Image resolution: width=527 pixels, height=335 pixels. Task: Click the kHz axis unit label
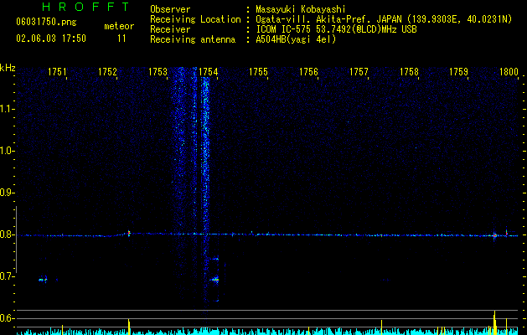pyautogui.click(x=8, y=68)
